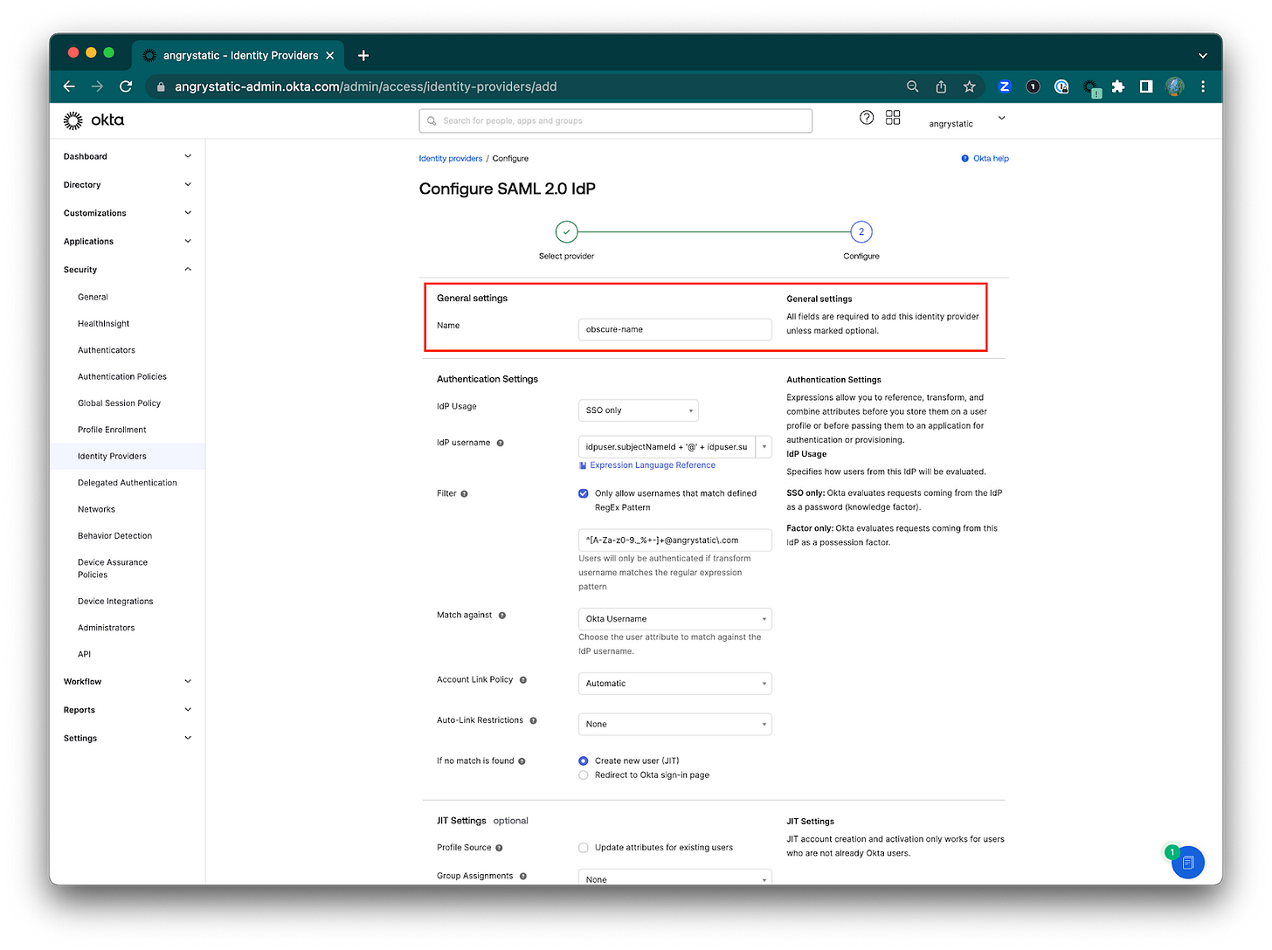Open the Account Link Policy dropdown
The width and height of the screenshot is (1272, 950).
tap(674, 683)
